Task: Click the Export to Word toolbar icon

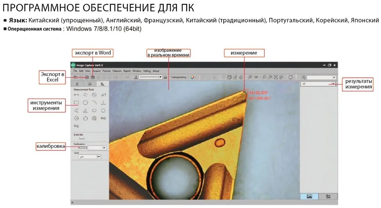Action: tap(93, 77)
